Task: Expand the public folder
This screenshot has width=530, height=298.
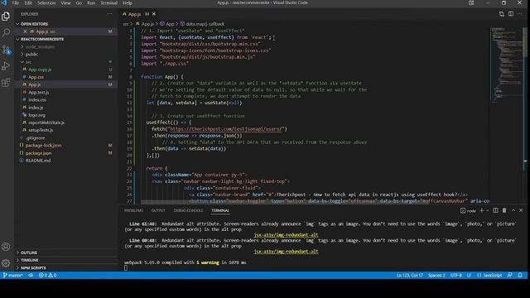Action: 31,54
